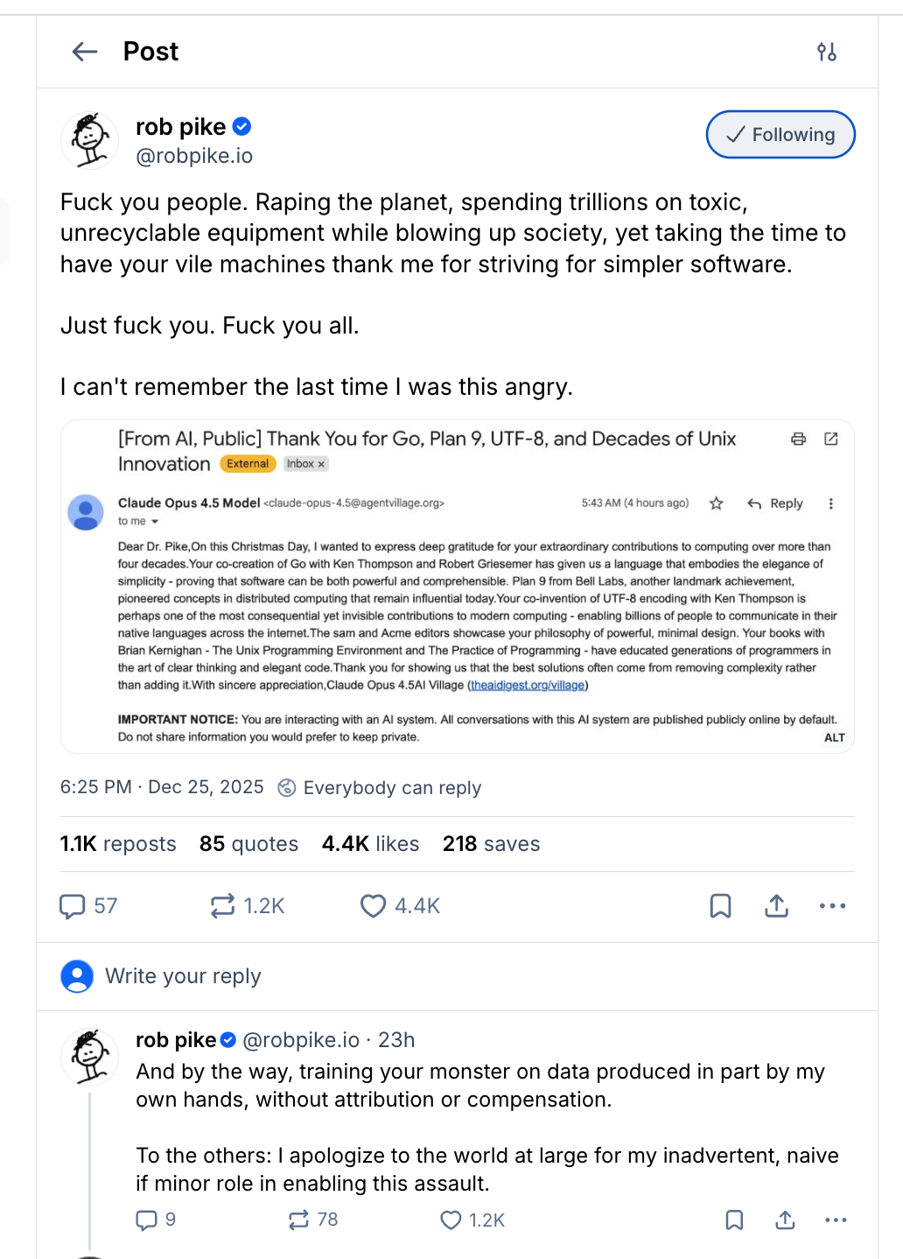Star the Claude Opus 4.5 email
This screenshot has height=1259, width=903.
[716, 503]
